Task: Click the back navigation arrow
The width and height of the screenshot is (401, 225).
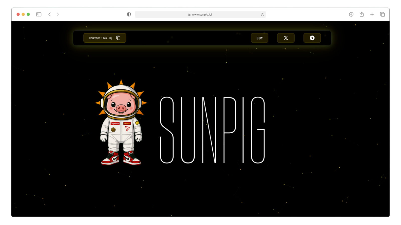Action: click(x=49, y=14)
